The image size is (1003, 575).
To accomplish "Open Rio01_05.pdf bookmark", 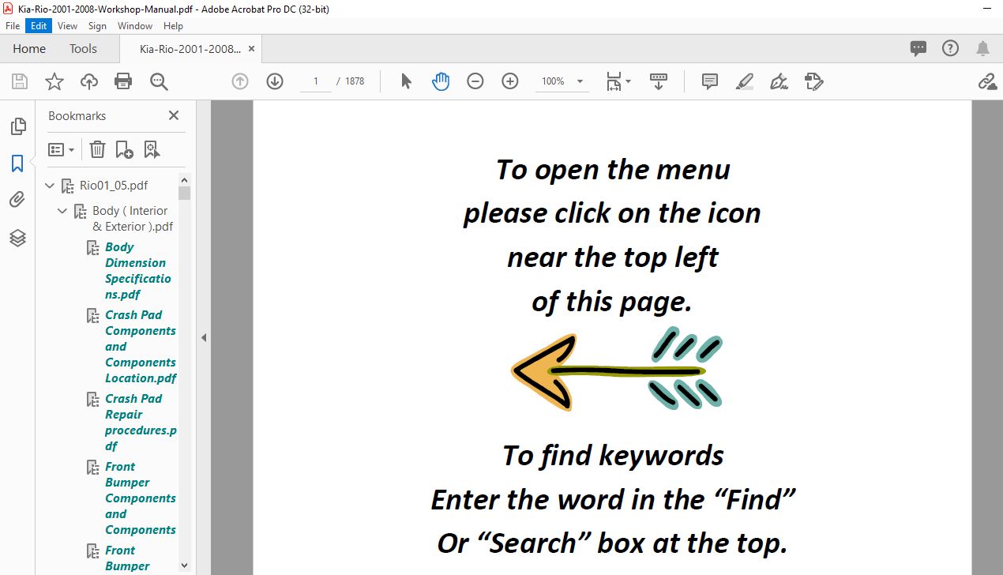I will tap(114, 186).
